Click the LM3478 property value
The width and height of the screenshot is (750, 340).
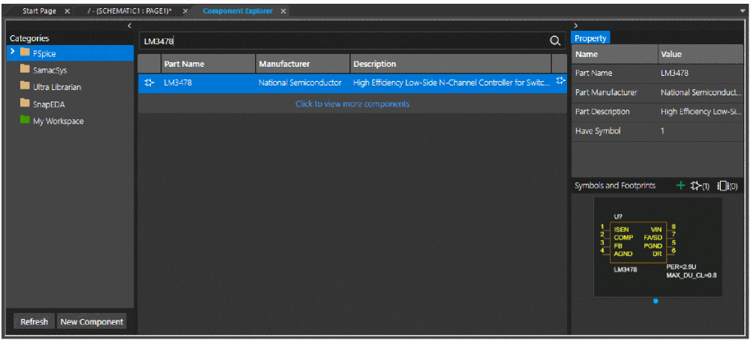(x=674, y=74)
